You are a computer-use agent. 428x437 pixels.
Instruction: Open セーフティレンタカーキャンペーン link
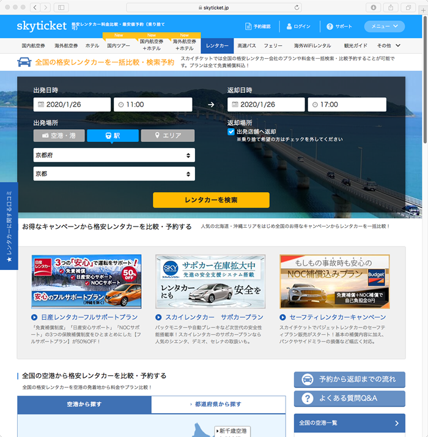338,317
